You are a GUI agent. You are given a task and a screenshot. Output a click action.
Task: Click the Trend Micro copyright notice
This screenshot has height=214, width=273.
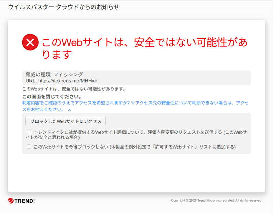(217, 200)
